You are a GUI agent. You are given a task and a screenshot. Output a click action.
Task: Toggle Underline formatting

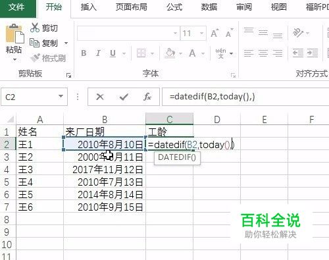point(113,53)
